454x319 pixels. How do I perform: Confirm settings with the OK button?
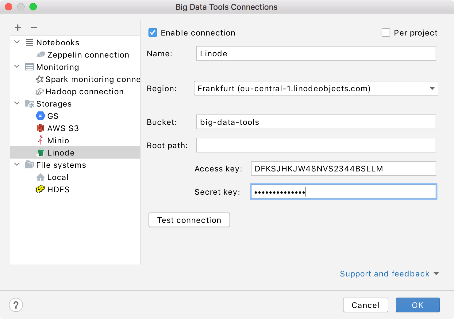pyautogui.click(x=417, y=305)
